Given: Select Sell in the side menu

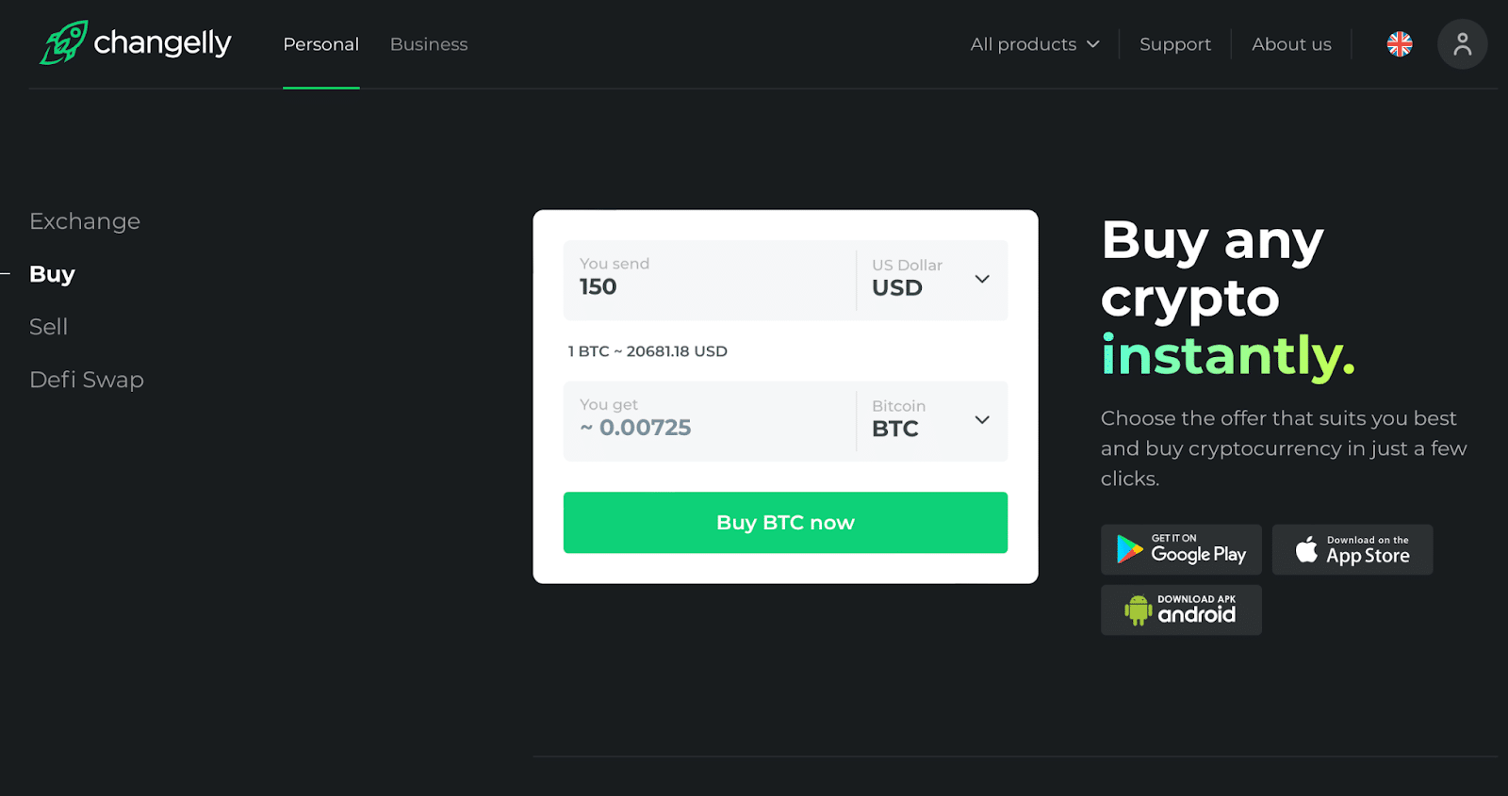Looking at the screenshot, I should [x=49, y=327].
